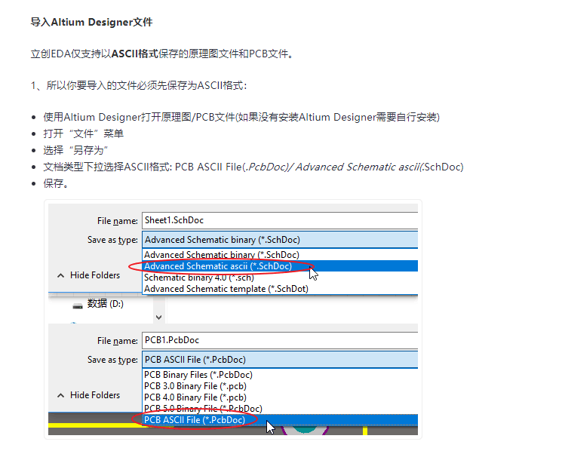Select highlighted PCB ASCII File option in list
Image resolution: width=562 pixels, height=451 pixels.
tap(194, 420)
